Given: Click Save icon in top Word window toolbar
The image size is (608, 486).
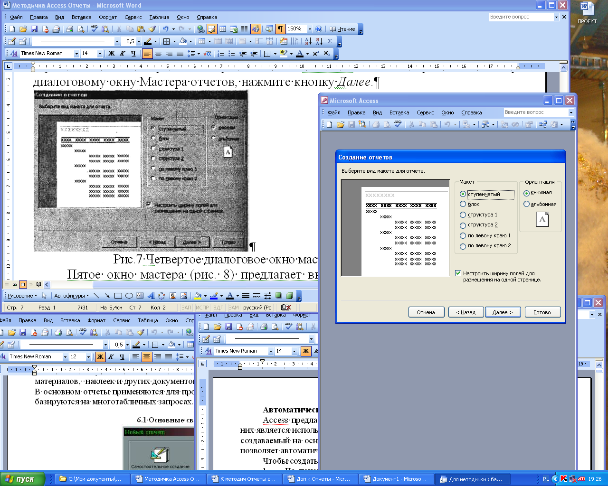Looking at the screenshot, I should pos(34,29).
